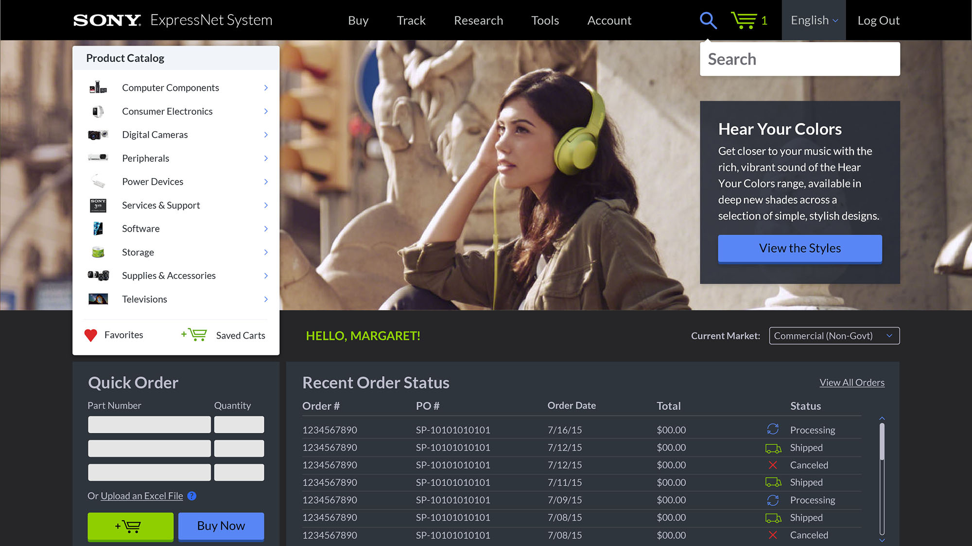Click the blue search magnifier icon
The height and width of the screenshot is (546, 972).
[708, 20]
